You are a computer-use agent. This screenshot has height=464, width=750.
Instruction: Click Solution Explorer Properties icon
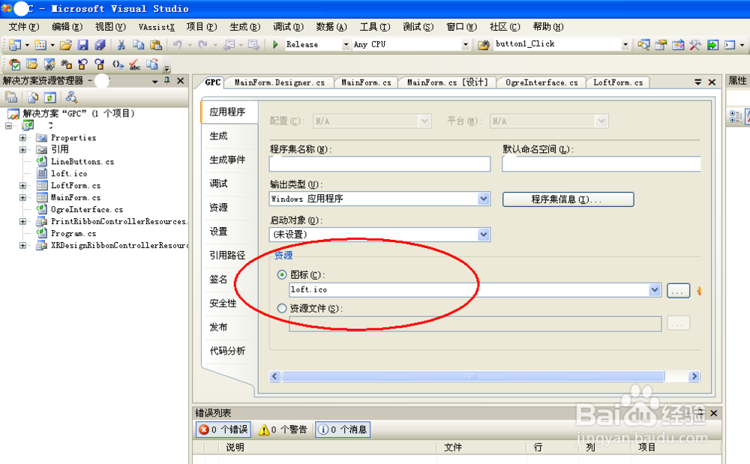[x=11, y=97]
